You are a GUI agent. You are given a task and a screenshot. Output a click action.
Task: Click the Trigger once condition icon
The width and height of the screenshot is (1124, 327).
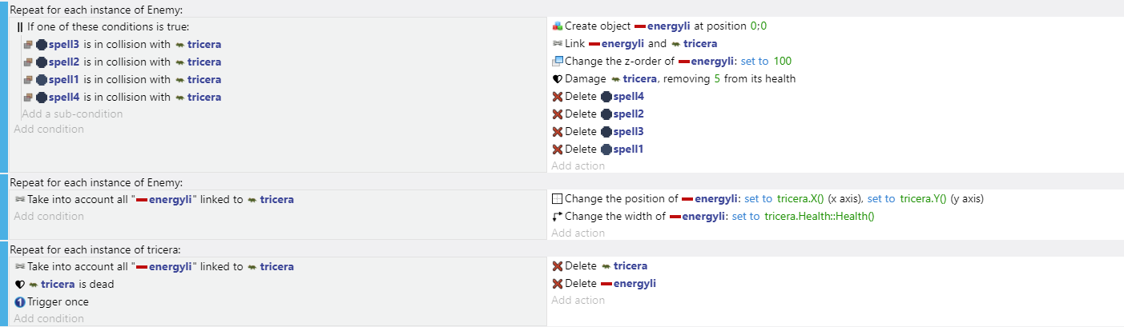(x=20, y=302)
